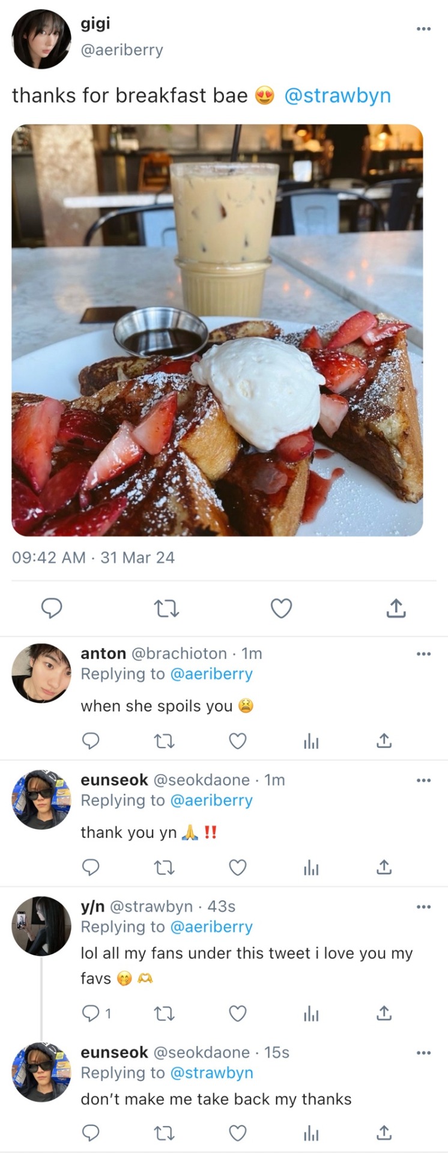448x1153 pixels.
Task: Share y/n's reply tweet
Action: point(384,1014)
